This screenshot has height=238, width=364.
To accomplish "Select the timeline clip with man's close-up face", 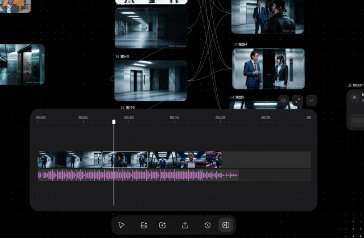I will [191, 159].
